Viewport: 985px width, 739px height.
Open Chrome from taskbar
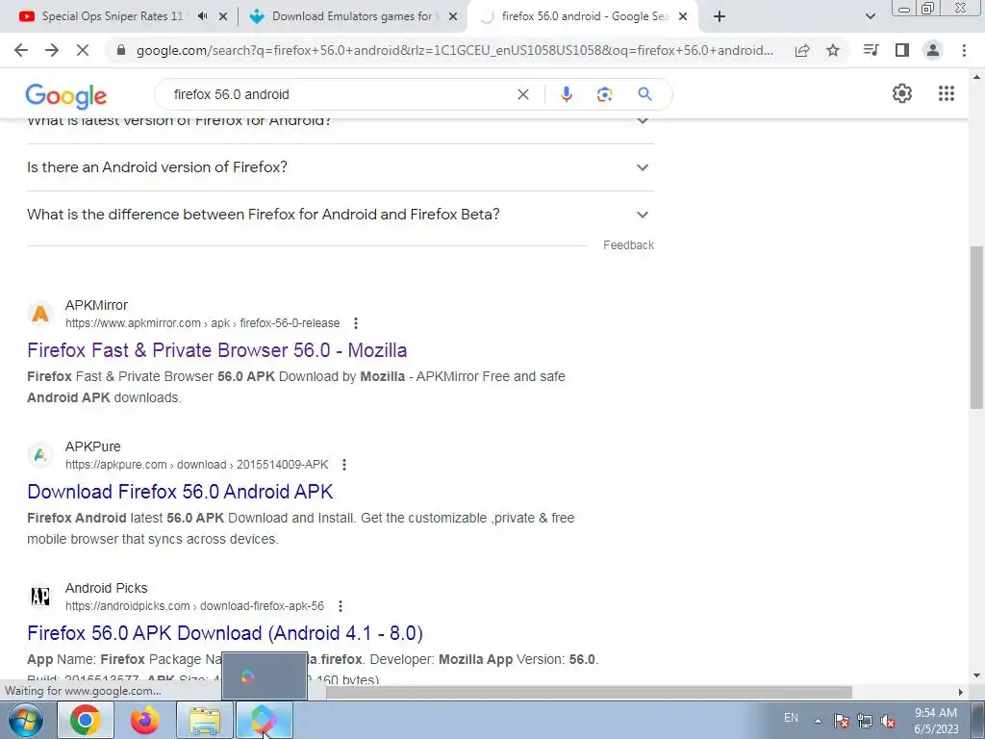86,720
